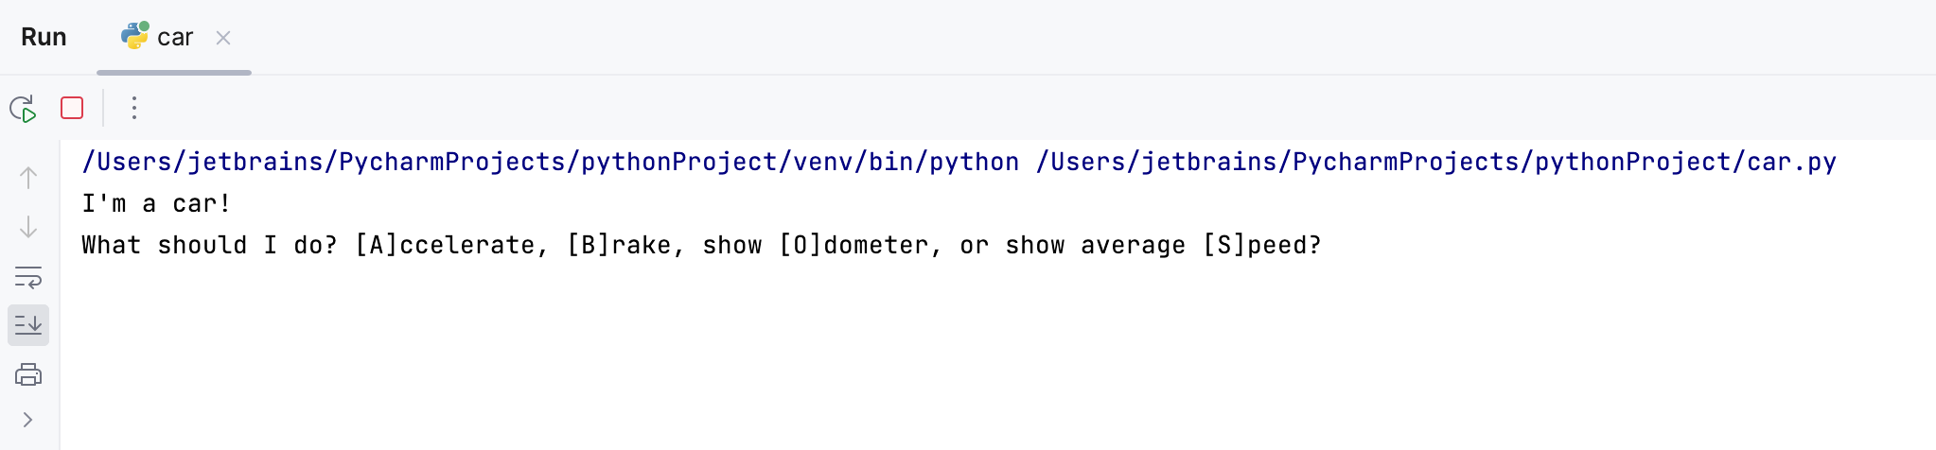Image resolution: width=1936 pixels, height=450 pixels.
Task: Click the [A]ccelerate option in the prompt
Action: (451, 246)
